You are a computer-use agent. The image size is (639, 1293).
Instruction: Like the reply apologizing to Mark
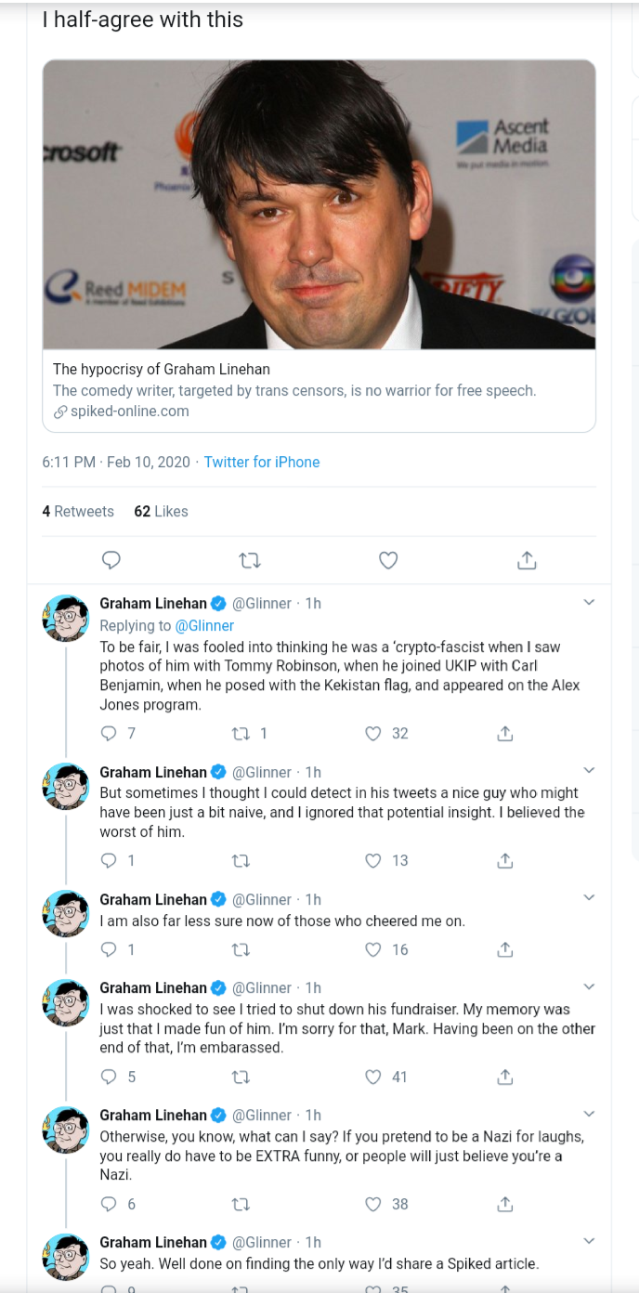click(373, 1077)
